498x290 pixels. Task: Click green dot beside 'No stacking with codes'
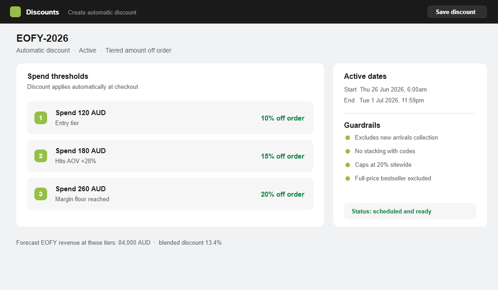pos(348,151)
